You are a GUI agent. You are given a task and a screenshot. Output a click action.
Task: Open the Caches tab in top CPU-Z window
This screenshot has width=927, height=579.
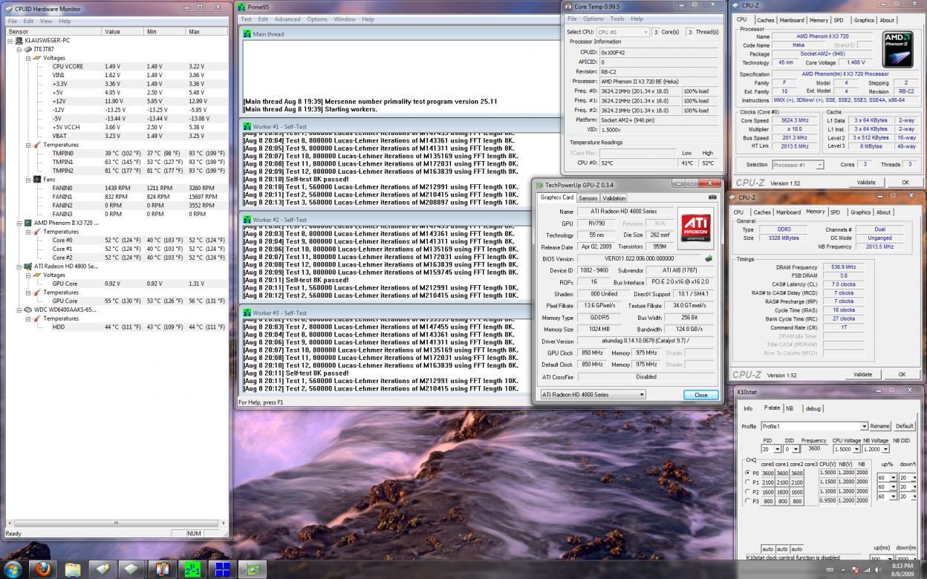[x=765, y=21]
